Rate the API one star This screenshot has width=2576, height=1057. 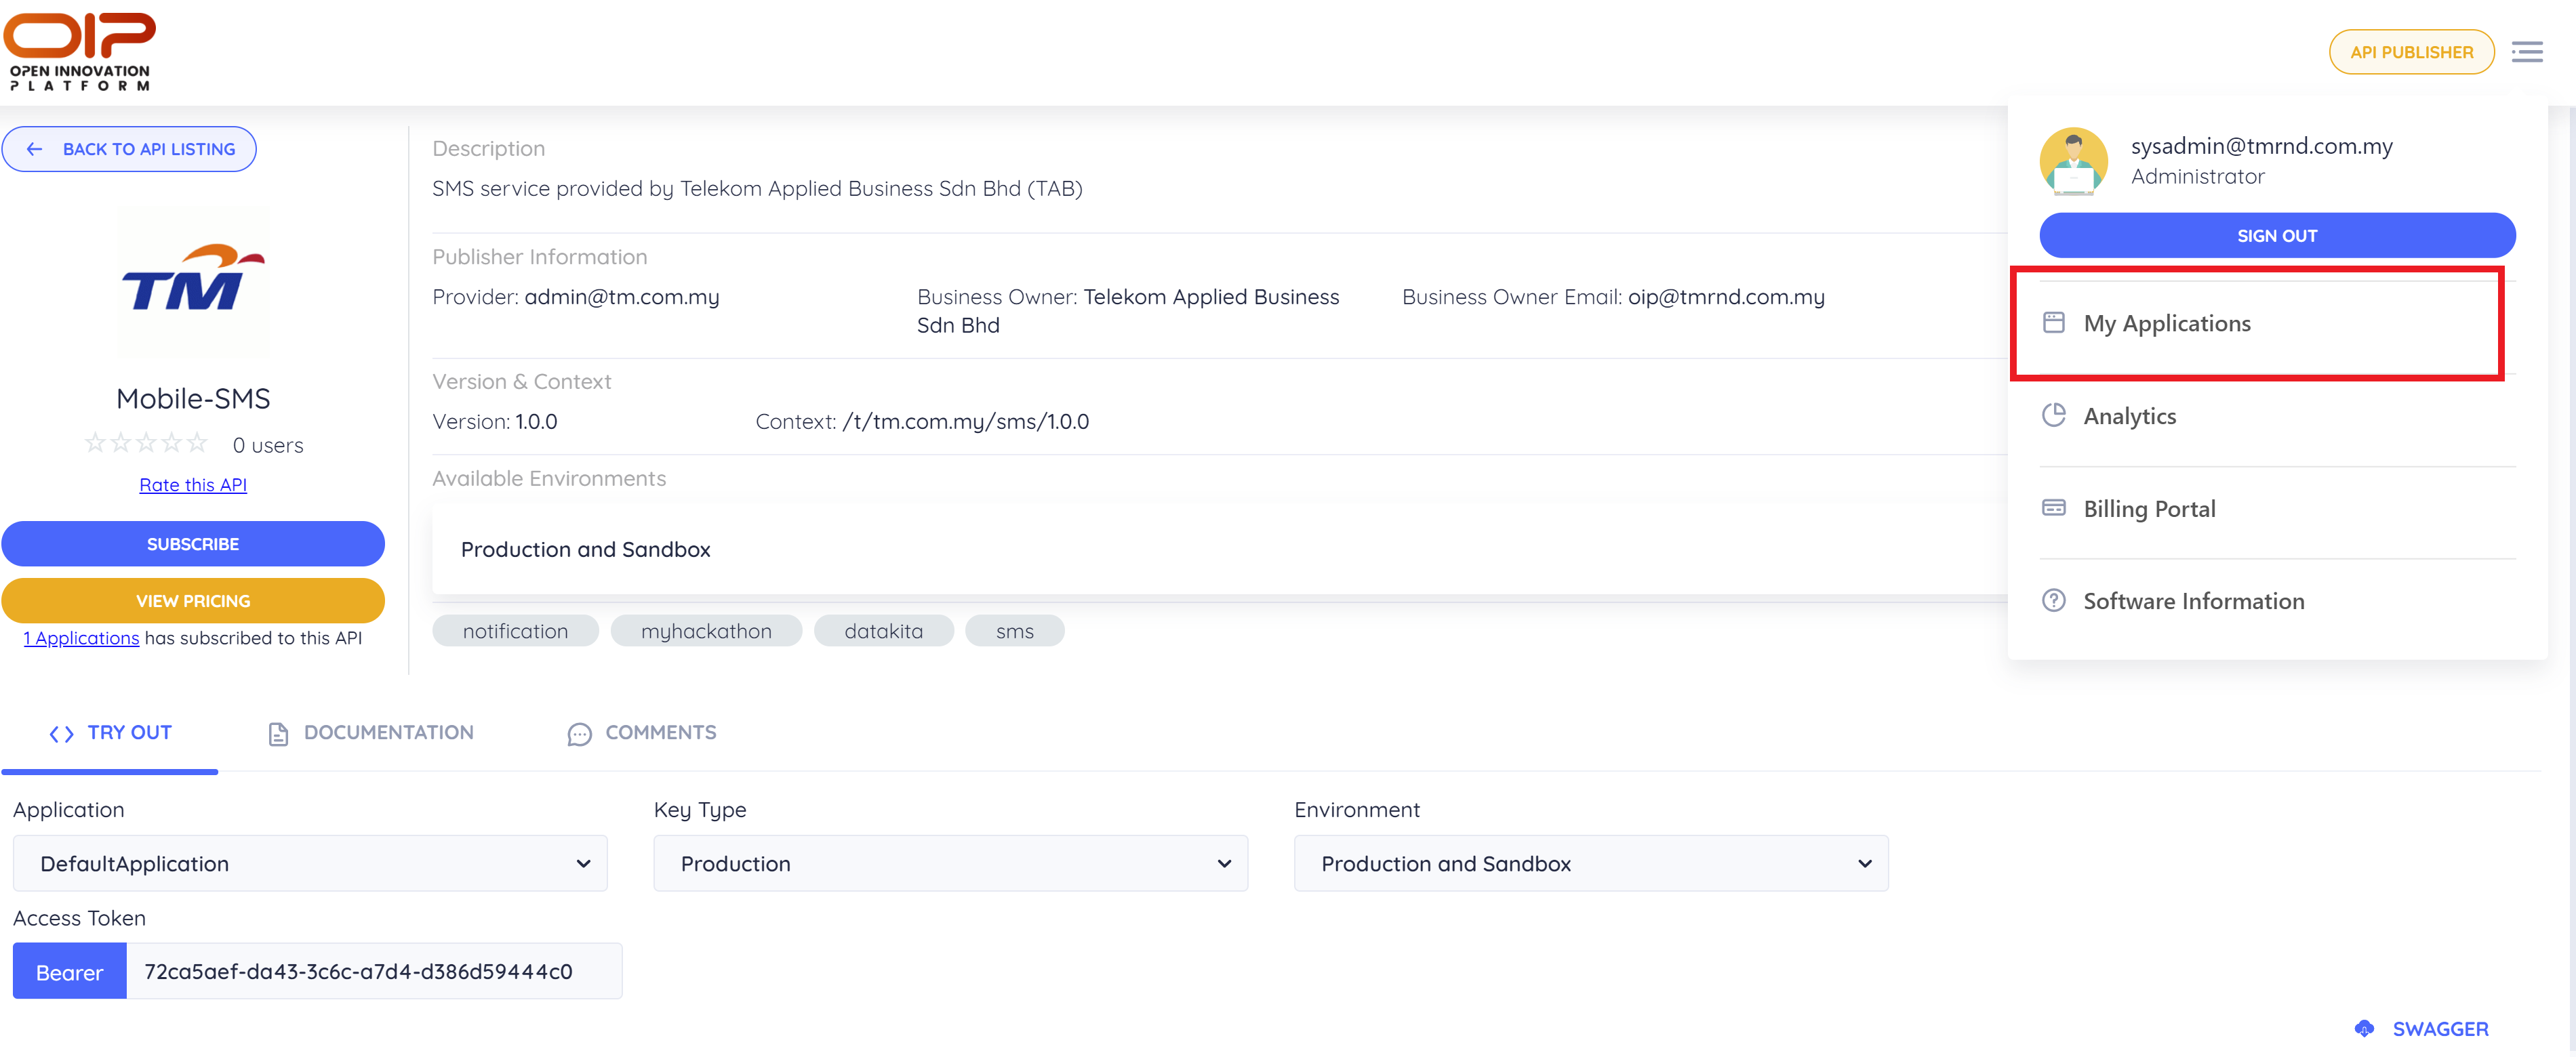(x=95, y=442)
